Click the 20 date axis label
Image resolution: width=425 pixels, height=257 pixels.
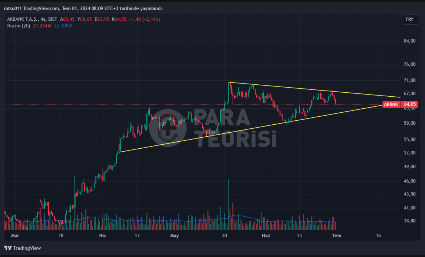coord(224,236)
